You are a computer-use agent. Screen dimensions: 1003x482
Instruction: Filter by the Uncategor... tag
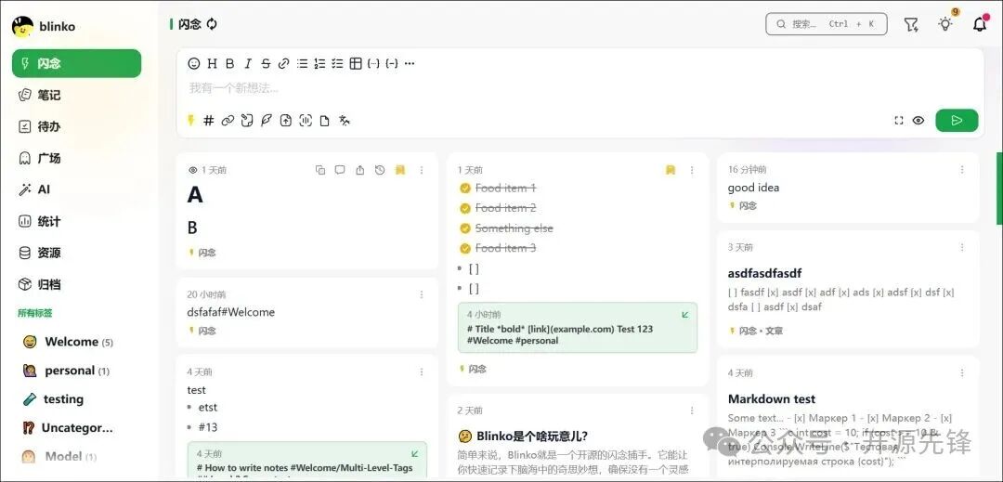(x=77, y=427)
